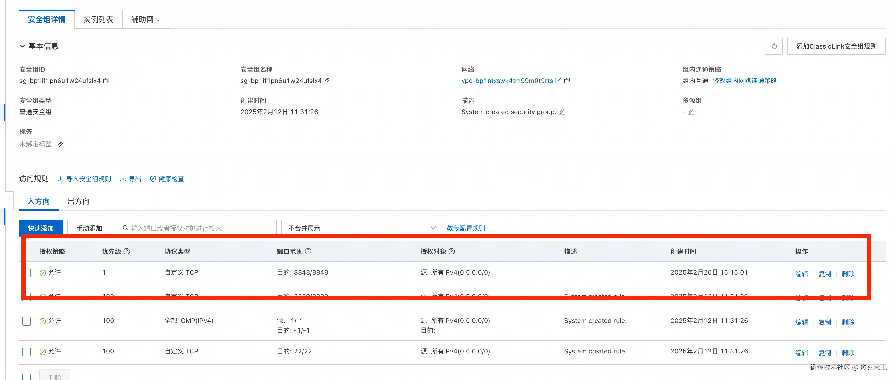Select the 2025年2月20日 16:15:01 timestamp

tap(709, 272)
